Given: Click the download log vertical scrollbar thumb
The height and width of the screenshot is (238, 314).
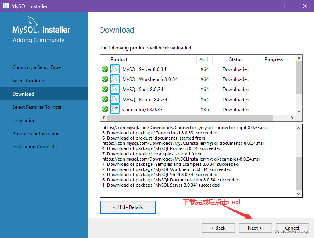Looking at the screenshot, I should coord(299,173).
